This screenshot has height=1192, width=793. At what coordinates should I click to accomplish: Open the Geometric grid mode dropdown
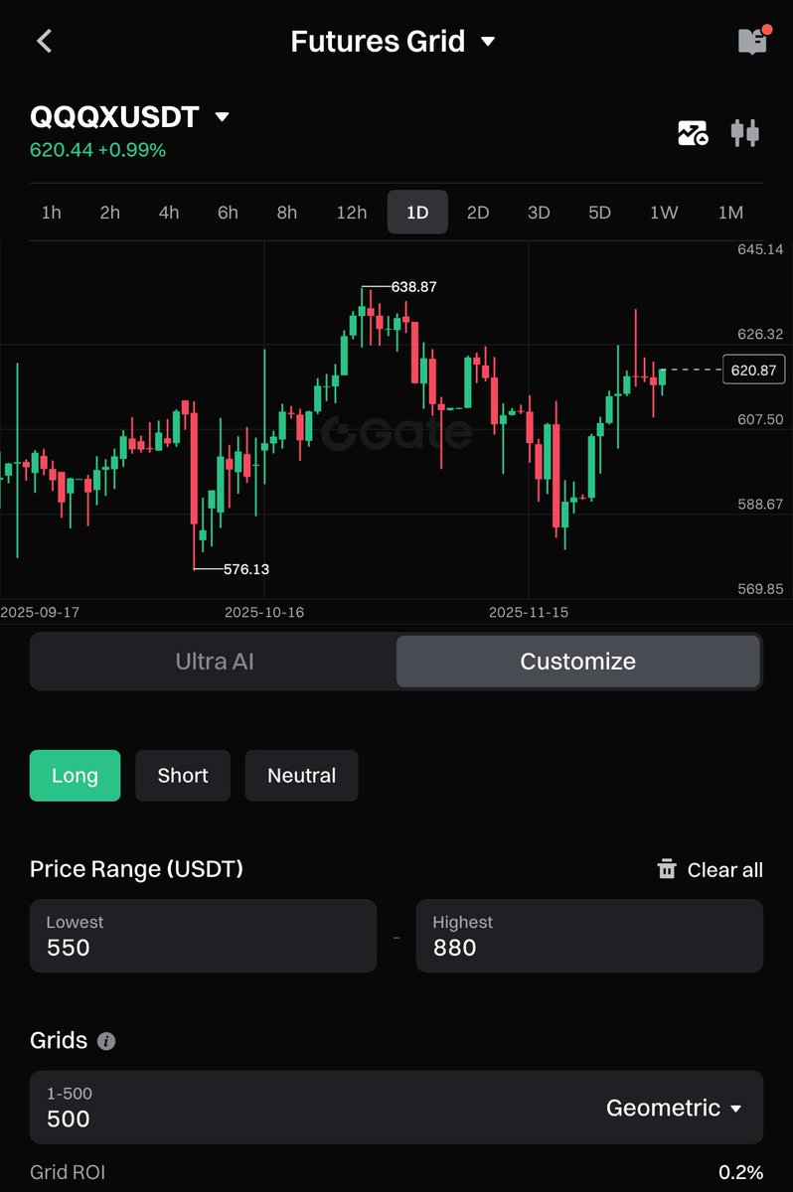[675, 1108]
